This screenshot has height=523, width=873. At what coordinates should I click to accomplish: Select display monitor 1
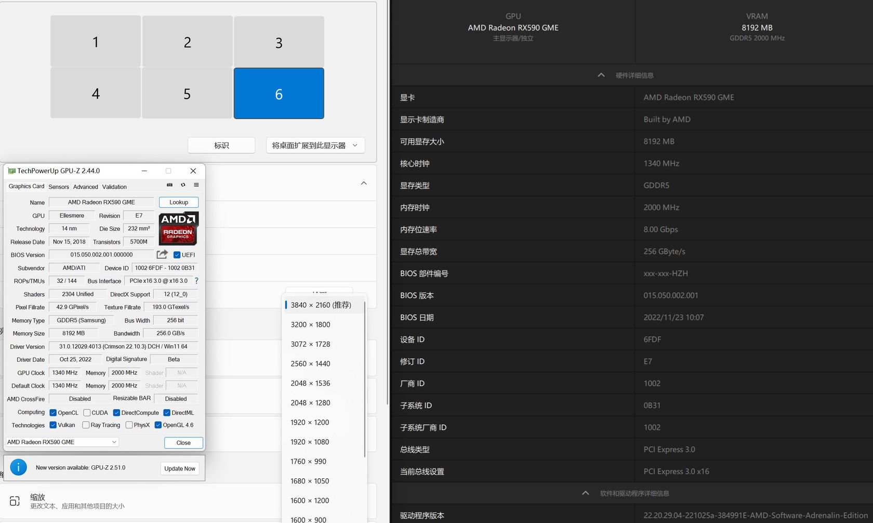[96, 41]
